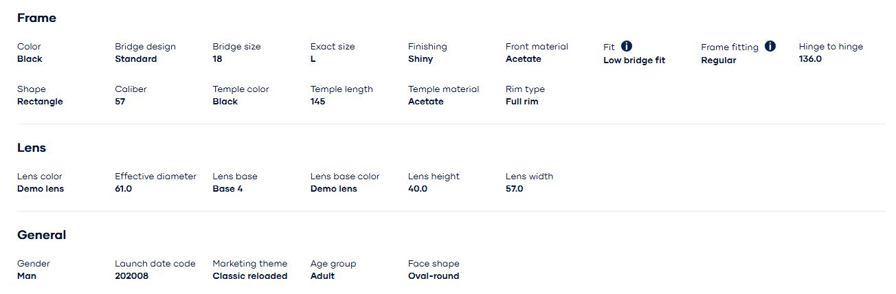This screenshot has width=896, height=294.
Task: Click the Lens section heading
Action: 32,148
